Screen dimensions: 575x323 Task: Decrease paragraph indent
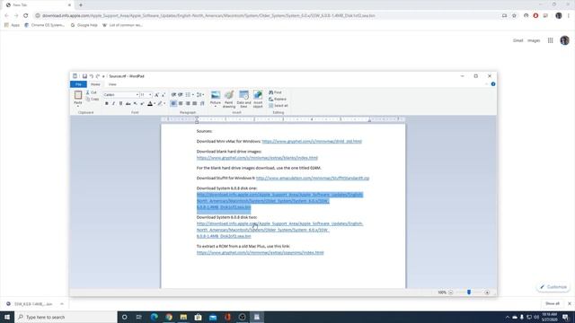(x=173, y=95)
